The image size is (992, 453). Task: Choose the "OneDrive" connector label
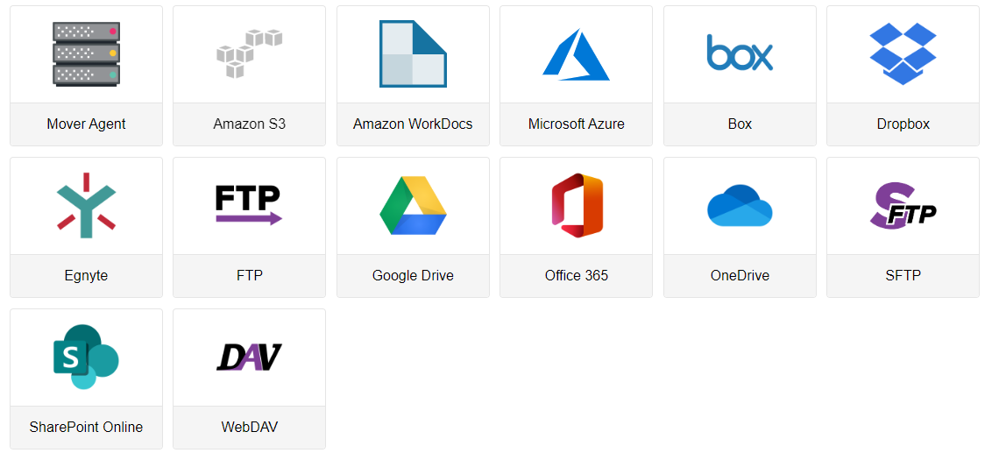coord(740,275)
